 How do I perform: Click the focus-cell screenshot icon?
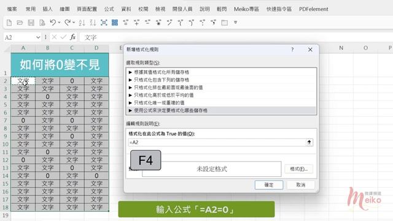tap(104, 23)
